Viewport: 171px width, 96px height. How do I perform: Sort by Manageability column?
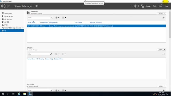tap(53, 22)
